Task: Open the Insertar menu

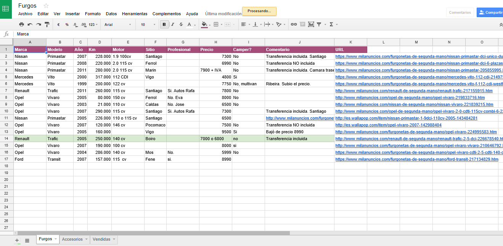Action: (x=72, y=14)
